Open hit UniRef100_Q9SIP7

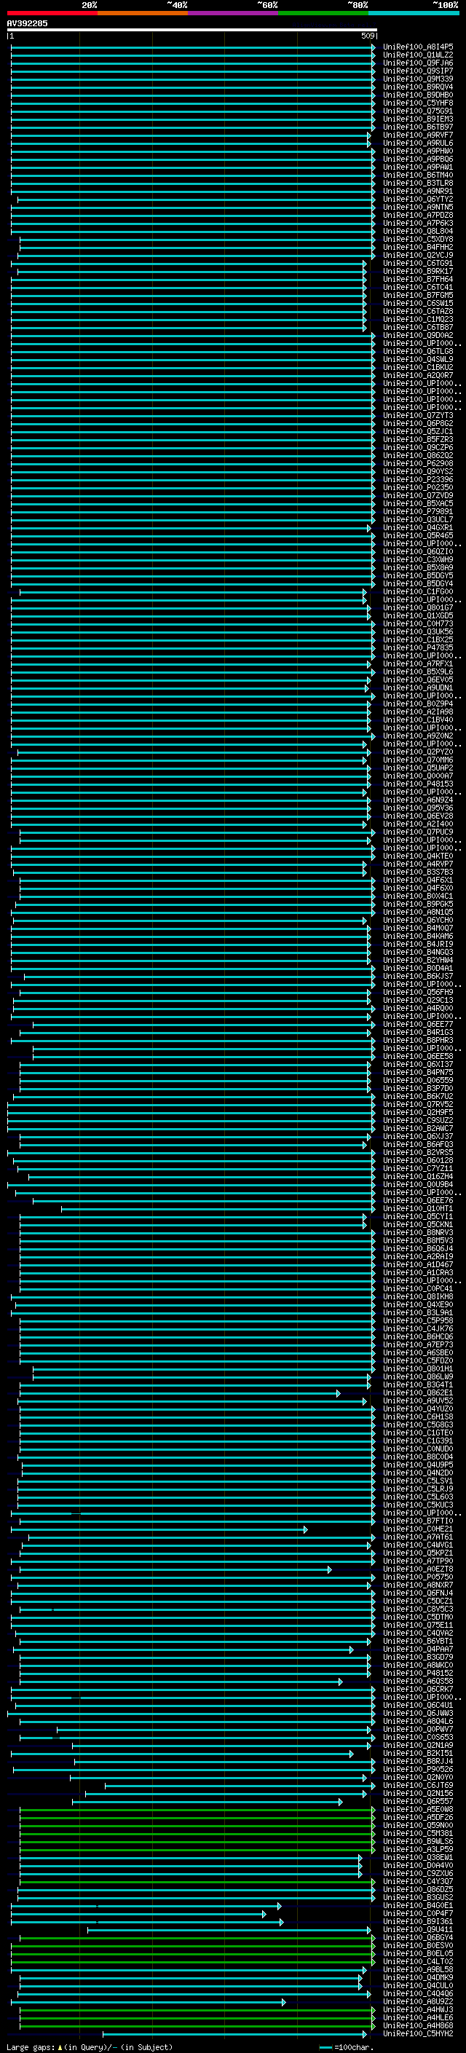pos(418,71)
